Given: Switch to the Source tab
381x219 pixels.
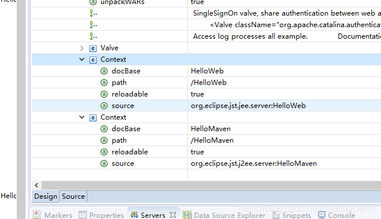Looking at the screenshot, I should tap(73, 196).
